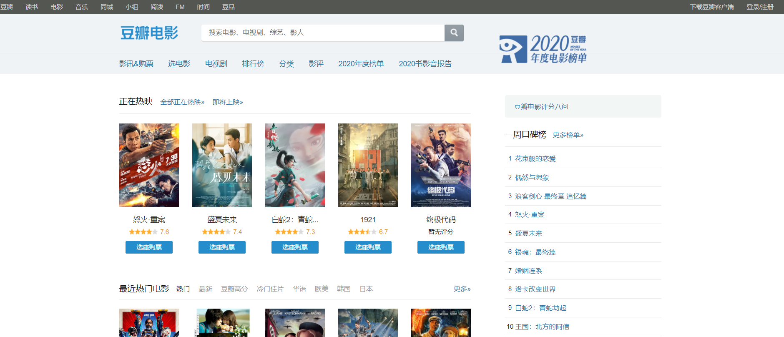Open 2020年度榜单 navigation item
This screenshot has width=784, height=337.
[361, 64]
